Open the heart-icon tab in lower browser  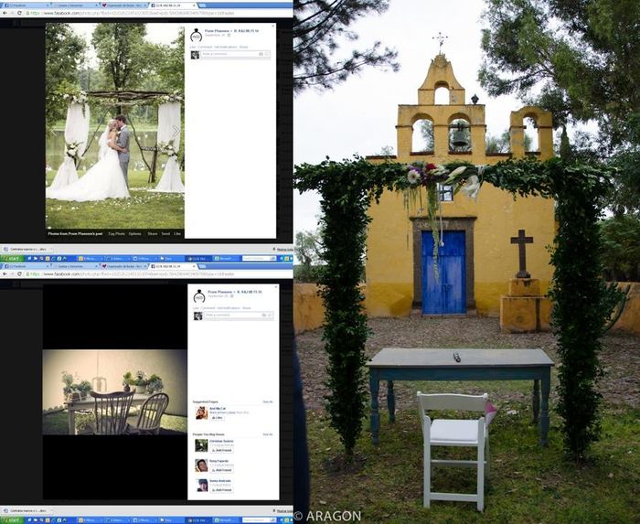tap(124, 266)
